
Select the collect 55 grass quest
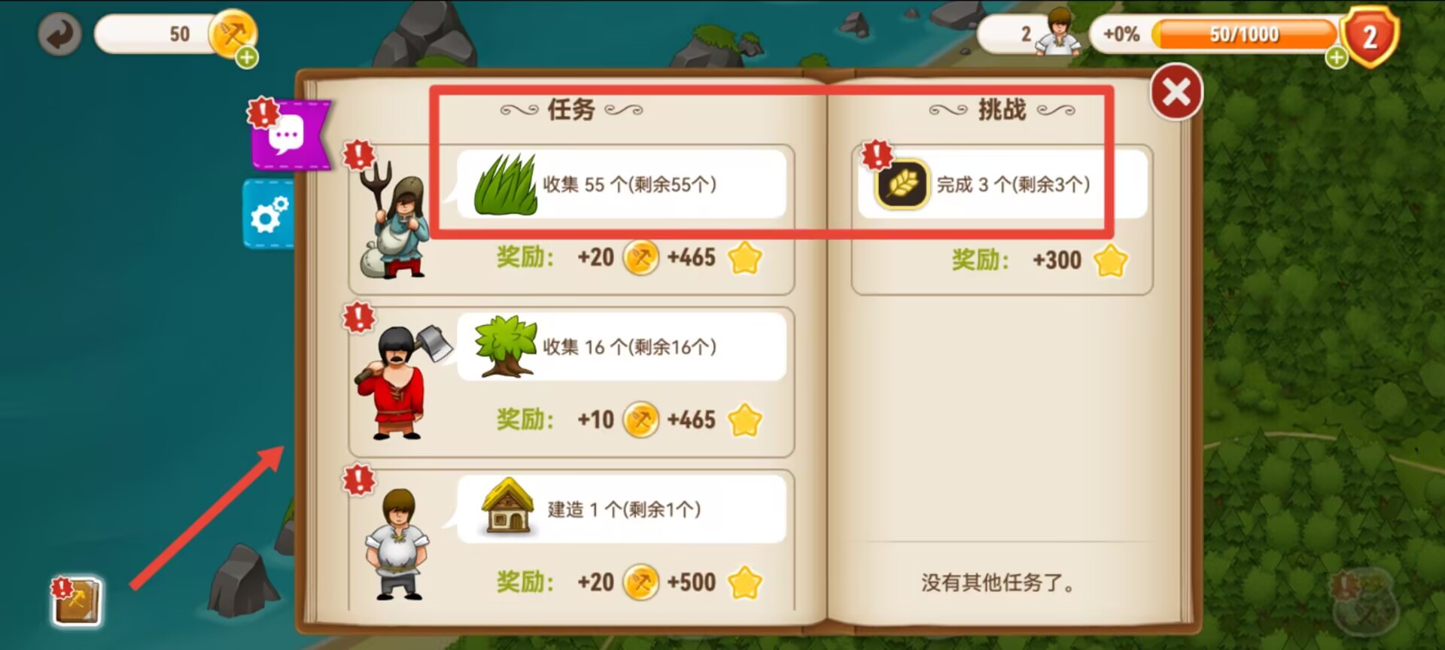click(x=622, y=184)
